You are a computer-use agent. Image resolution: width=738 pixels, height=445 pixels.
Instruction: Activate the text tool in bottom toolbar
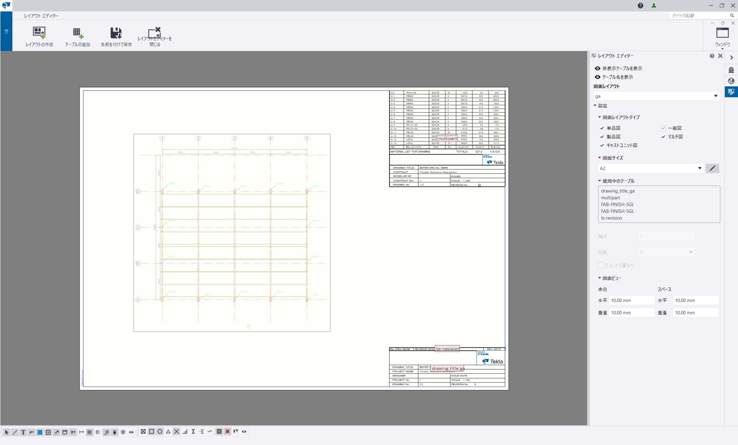[x=23, y=432]
